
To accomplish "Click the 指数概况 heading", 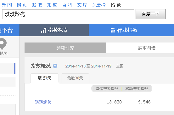I will [x=41, y=66].
